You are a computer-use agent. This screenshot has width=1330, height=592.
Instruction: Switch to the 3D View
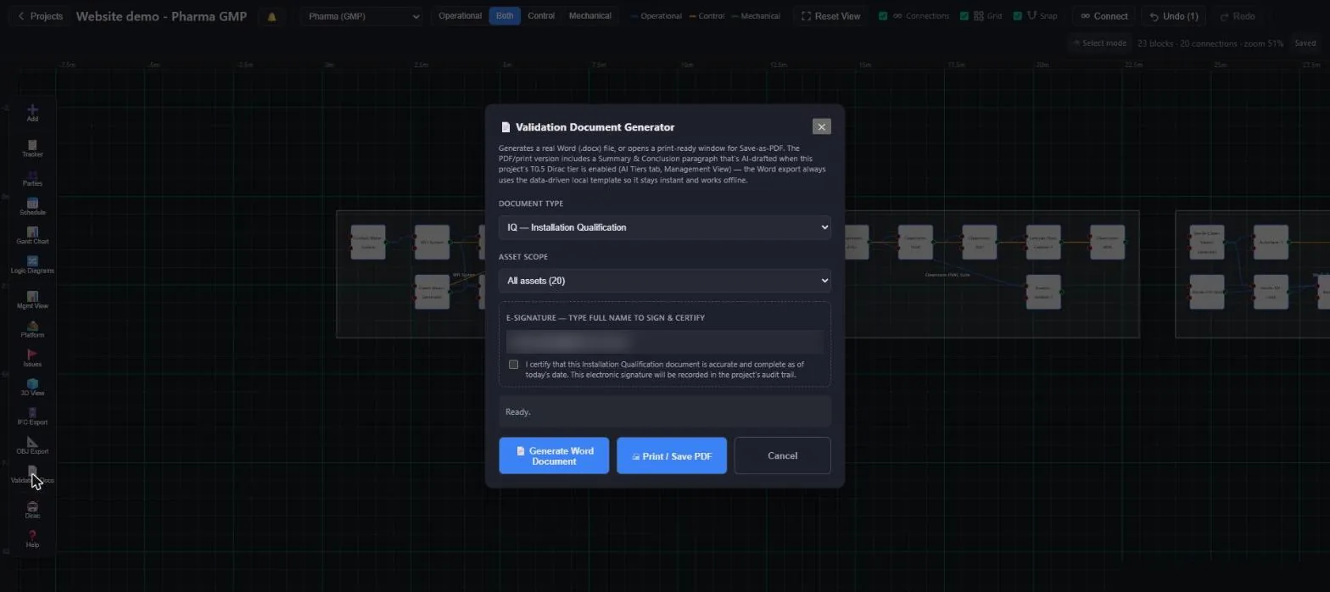pos(32,387)
